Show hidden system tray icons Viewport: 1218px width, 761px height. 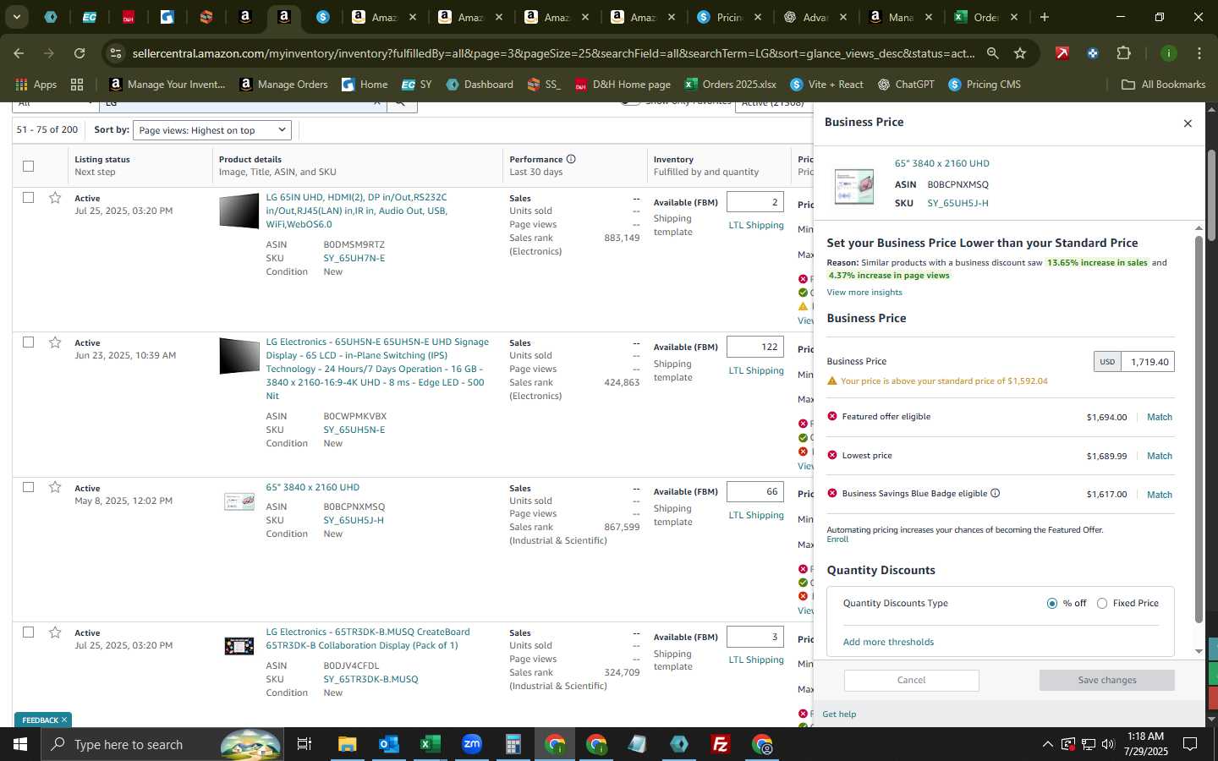1047,744
